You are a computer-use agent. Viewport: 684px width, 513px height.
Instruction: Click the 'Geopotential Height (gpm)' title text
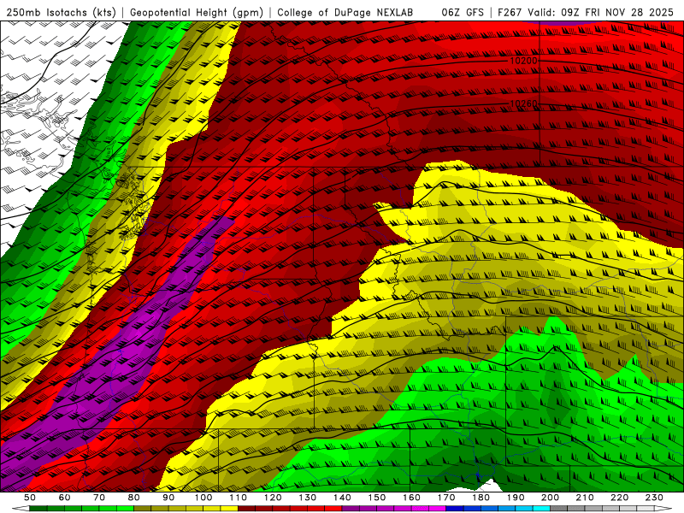197,13
